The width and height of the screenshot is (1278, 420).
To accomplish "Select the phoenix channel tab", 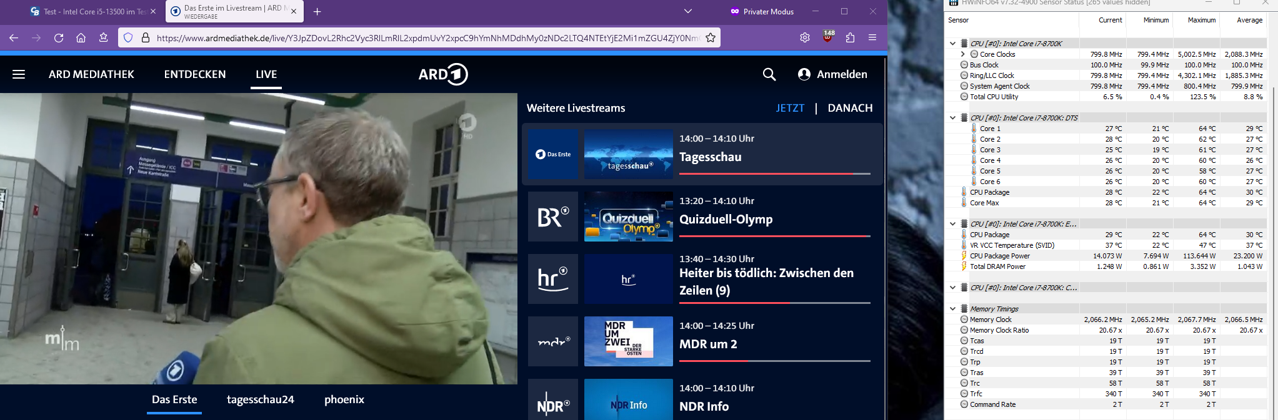I will point(344,399).
